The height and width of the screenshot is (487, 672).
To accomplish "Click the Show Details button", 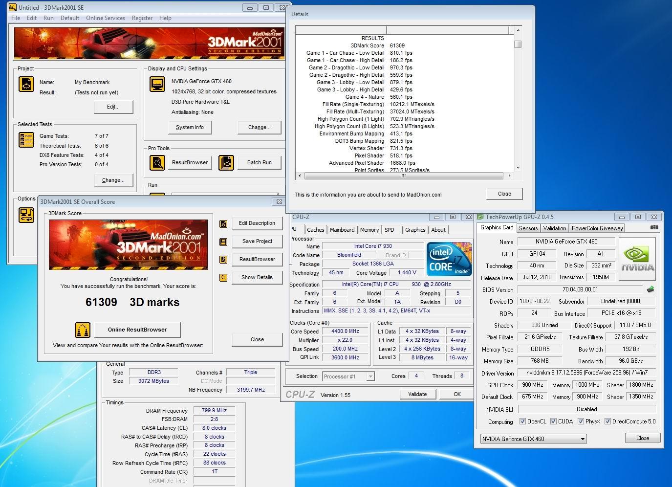I will coord(257,278).
